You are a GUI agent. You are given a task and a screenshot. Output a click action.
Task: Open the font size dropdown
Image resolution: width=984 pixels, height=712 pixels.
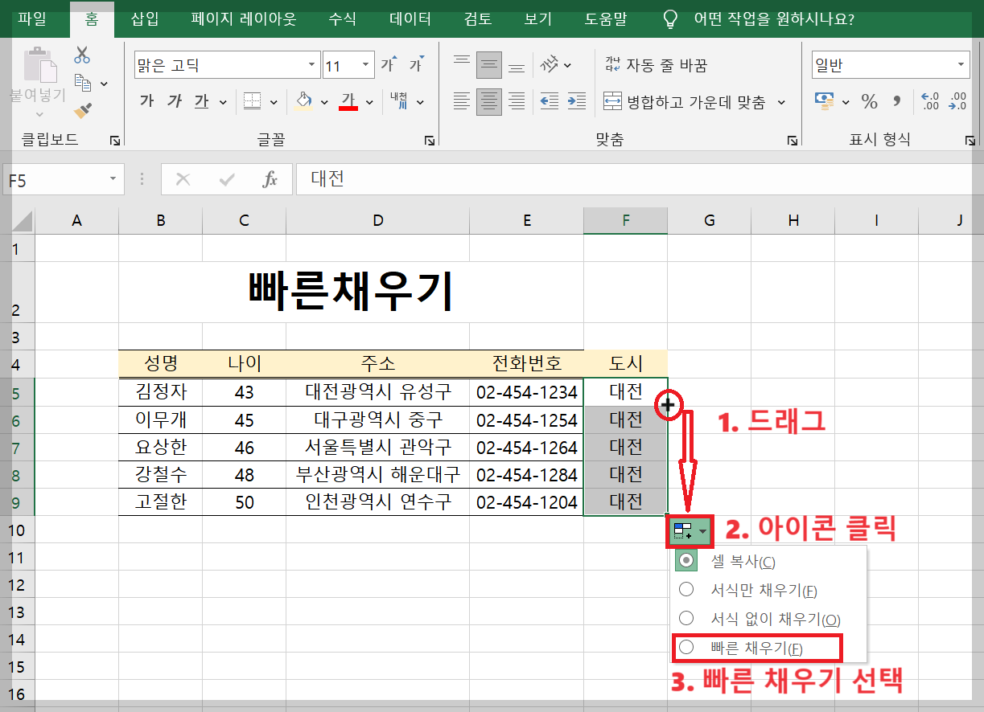[x=364, y=62]
